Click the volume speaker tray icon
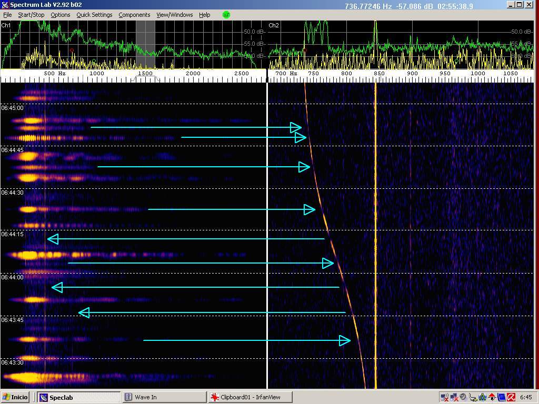539x404 pixels. (463, 397)
